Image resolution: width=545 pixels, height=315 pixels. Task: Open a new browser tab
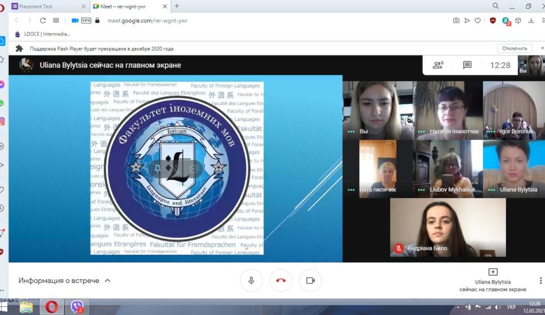pos(177,6)
